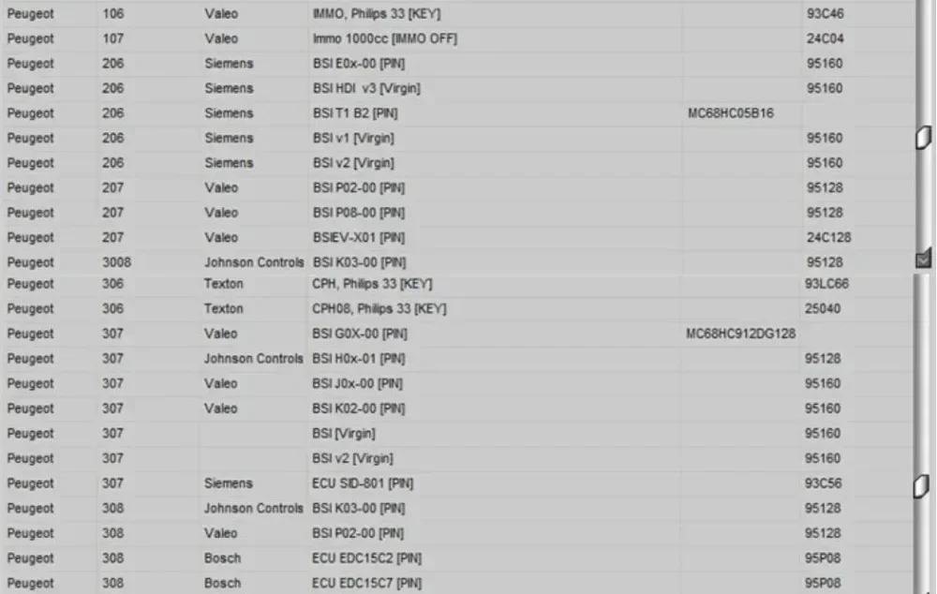Click the MC68HC912DG128 cell
Image resolution: width=937 pixels, height=594 pixels.
coord(740,334)
